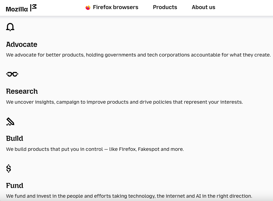Click the Firefox flame icon

coord(88,8)
